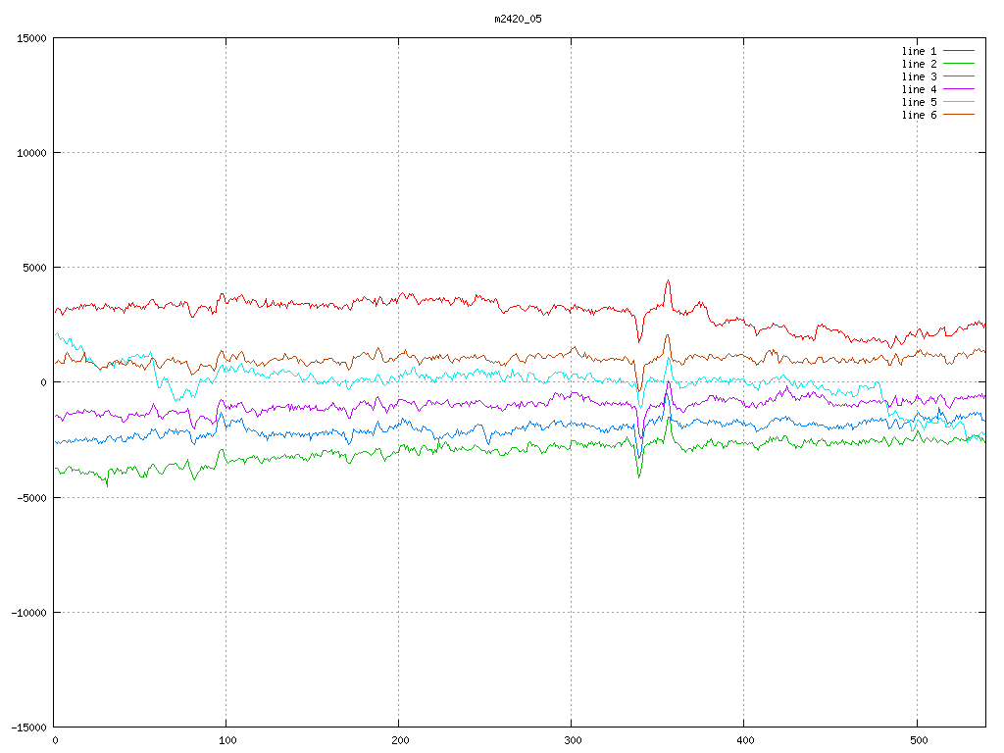Click the brown legend sample for line 6
The image size is (1004, 753).
coord(959,115)
